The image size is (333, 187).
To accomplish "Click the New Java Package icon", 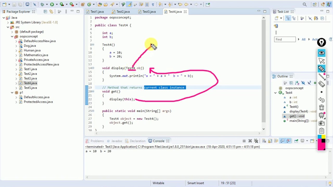I will click(83, 4).
